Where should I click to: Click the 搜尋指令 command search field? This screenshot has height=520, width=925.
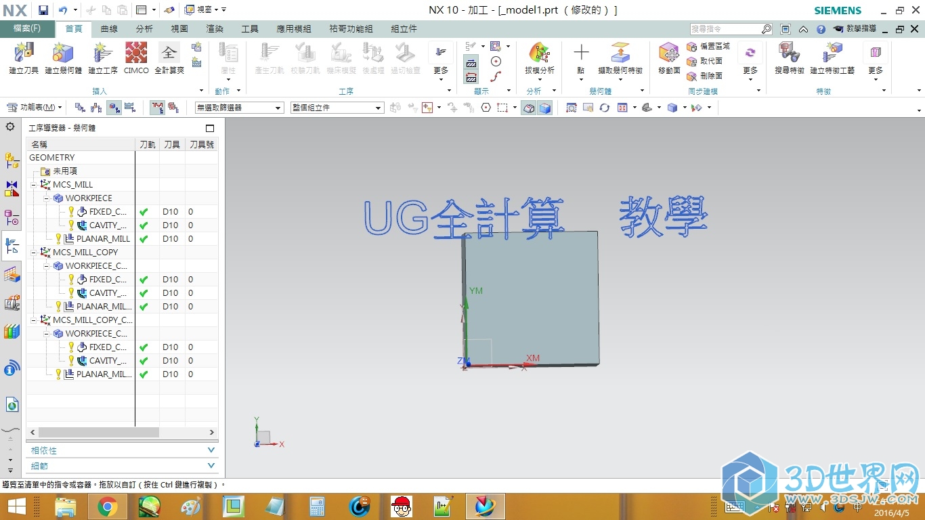725,29
